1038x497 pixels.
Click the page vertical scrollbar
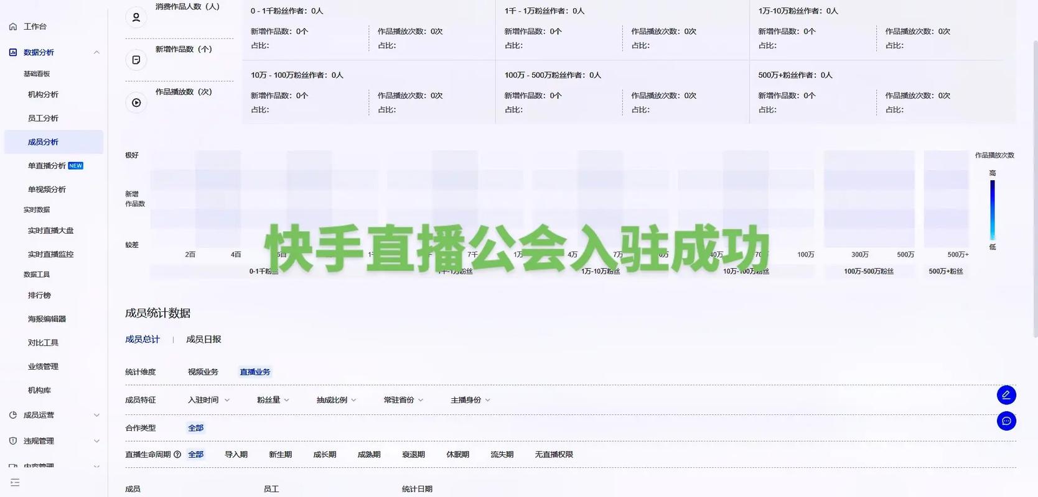coord(1035,189)
